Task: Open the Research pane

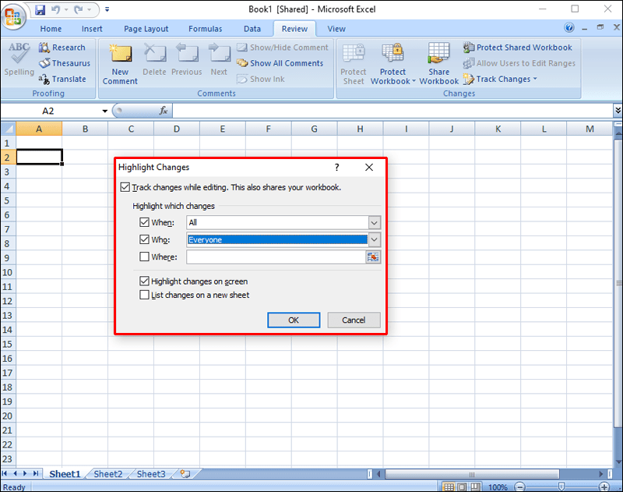Action: [62, 48]
